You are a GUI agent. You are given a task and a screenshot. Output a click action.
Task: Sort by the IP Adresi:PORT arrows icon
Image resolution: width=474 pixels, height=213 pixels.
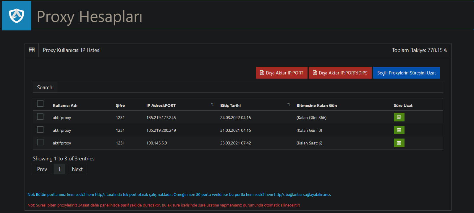point(212,105)
